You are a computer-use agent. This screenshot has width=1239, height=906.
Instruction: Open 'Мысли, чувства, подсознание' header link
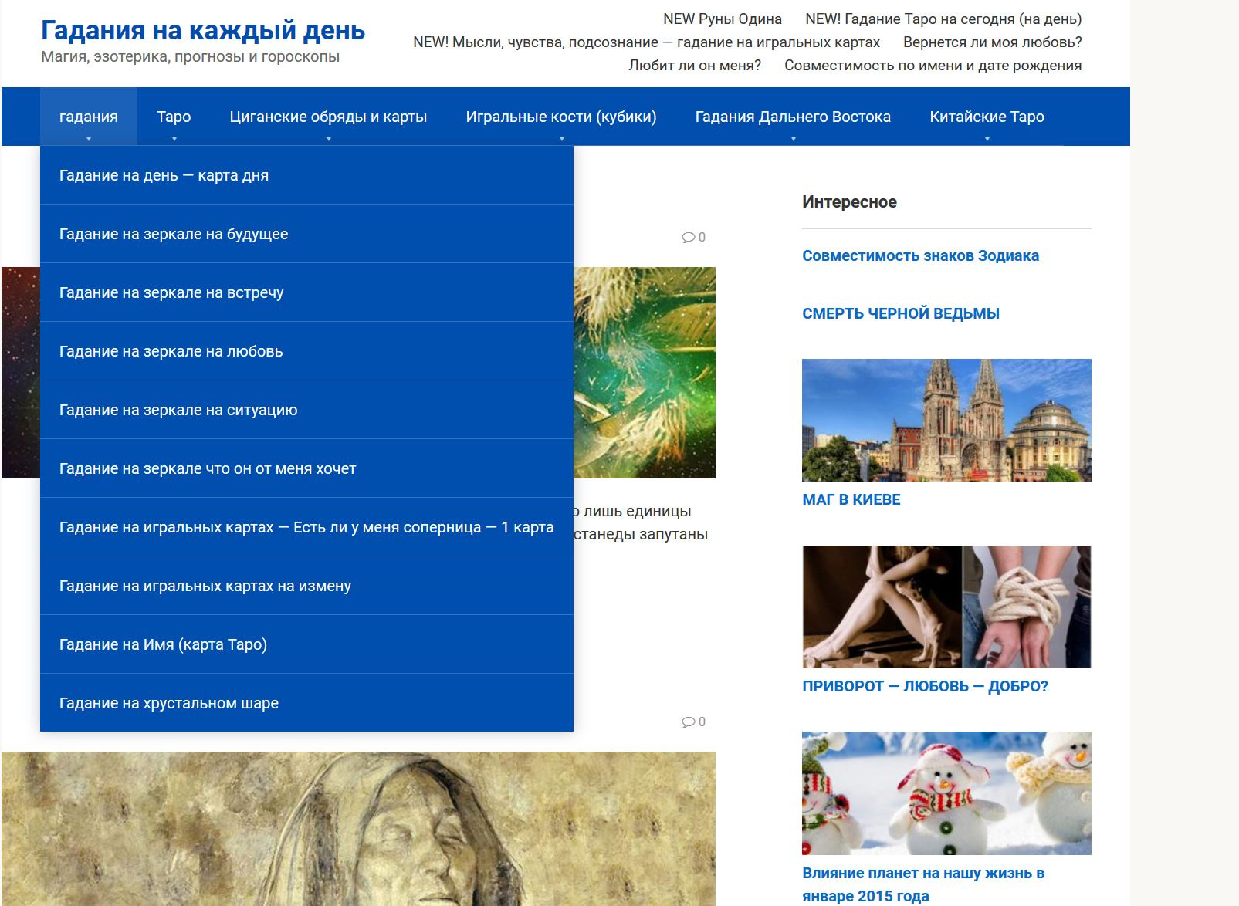646,42
